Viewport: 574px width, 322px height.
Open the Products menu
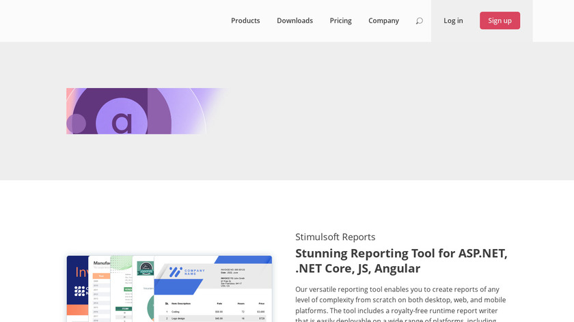pyautogui.click(x=245, y=21)
